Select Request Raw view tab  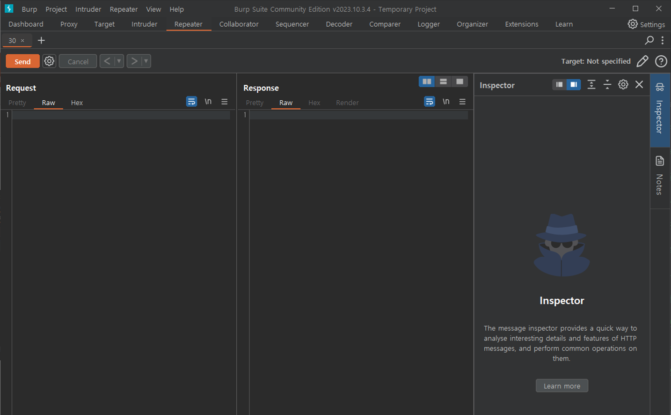48,103
